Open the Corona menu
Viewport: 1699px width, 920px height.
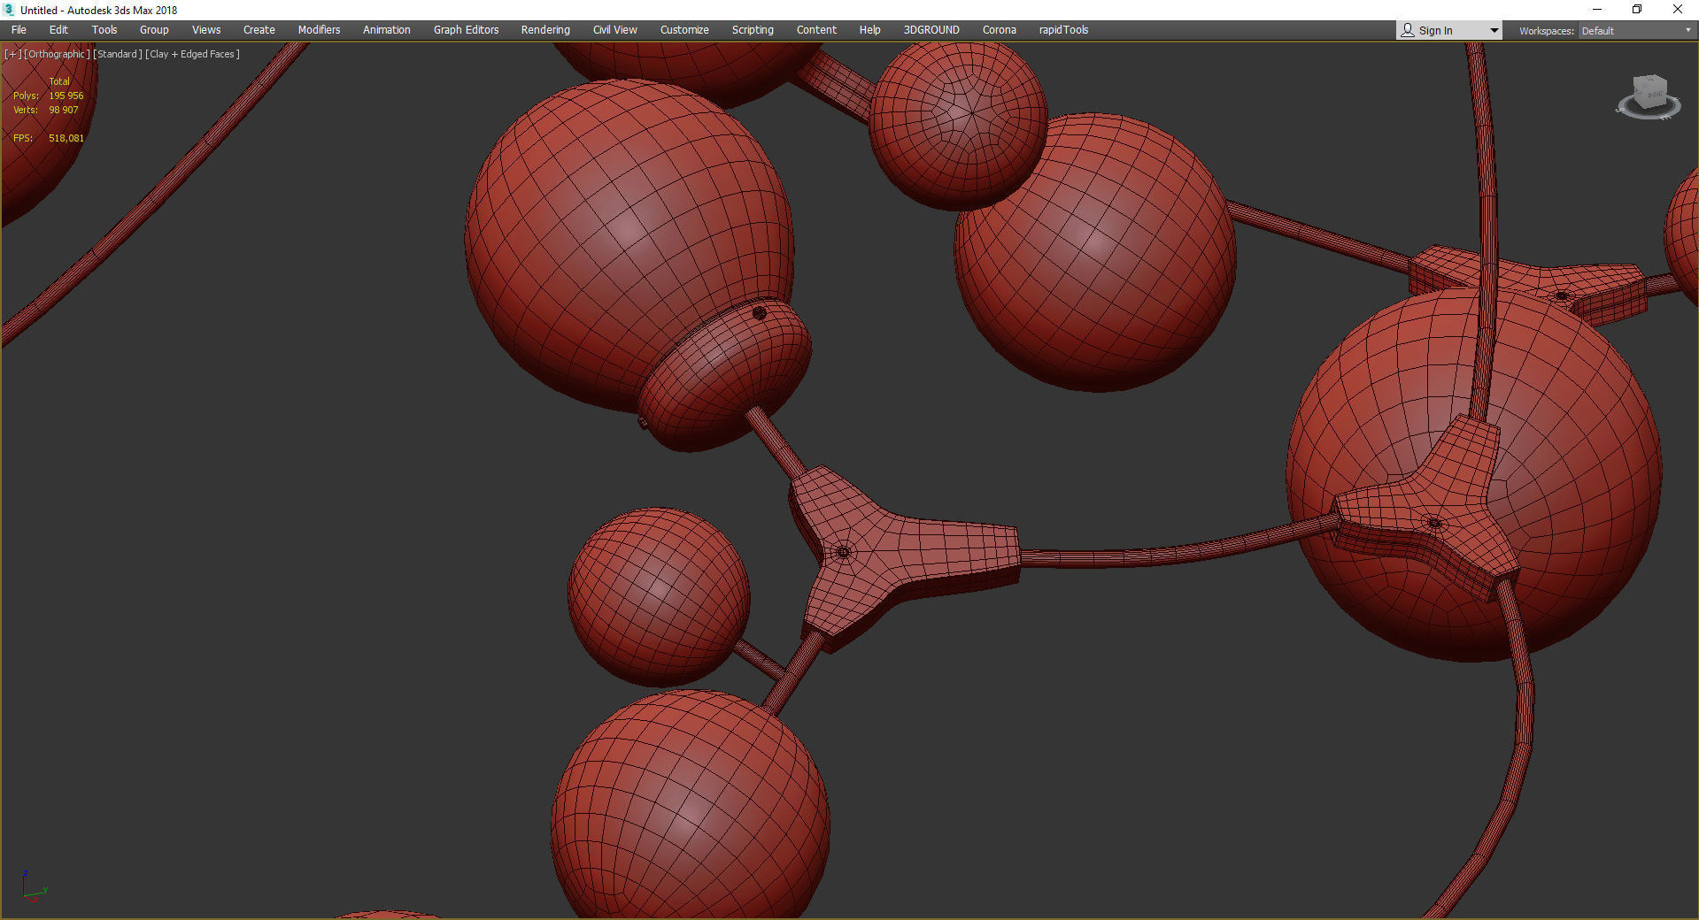pos(1000,30)
